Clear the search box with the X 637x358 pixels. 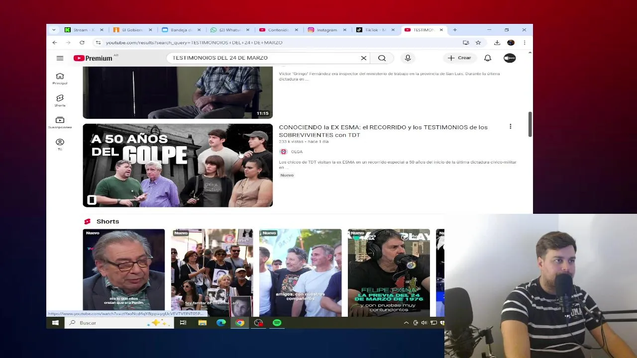(x=364, y=58)
